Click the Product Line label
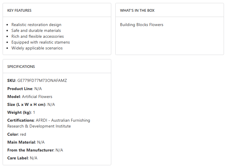226x167 pixels. point(20,89)
